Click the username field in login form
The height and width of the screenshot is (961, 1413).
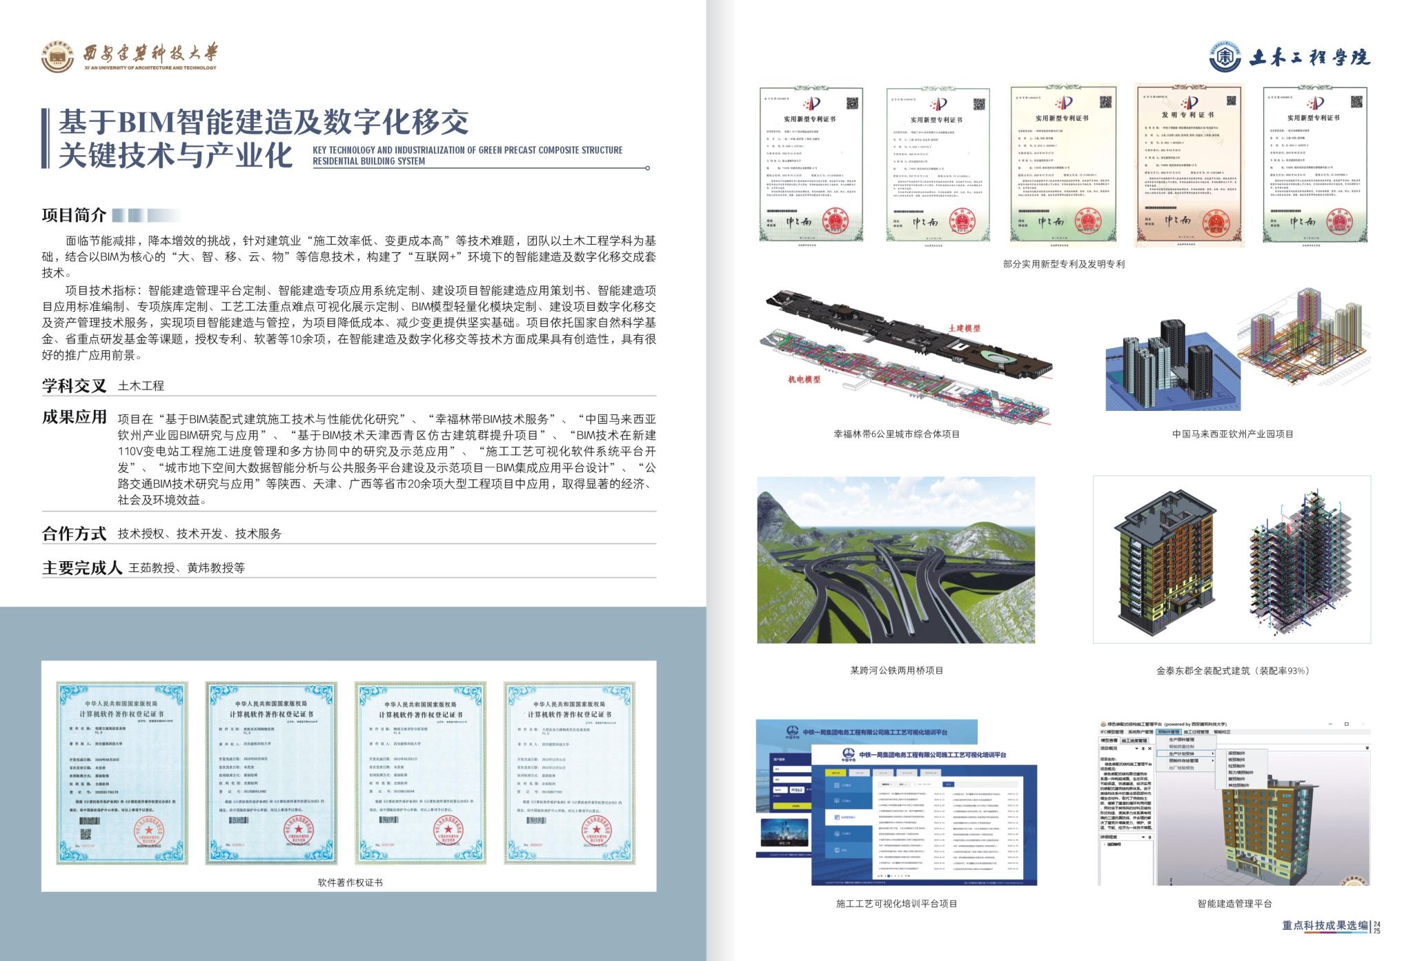click(792, 769)
